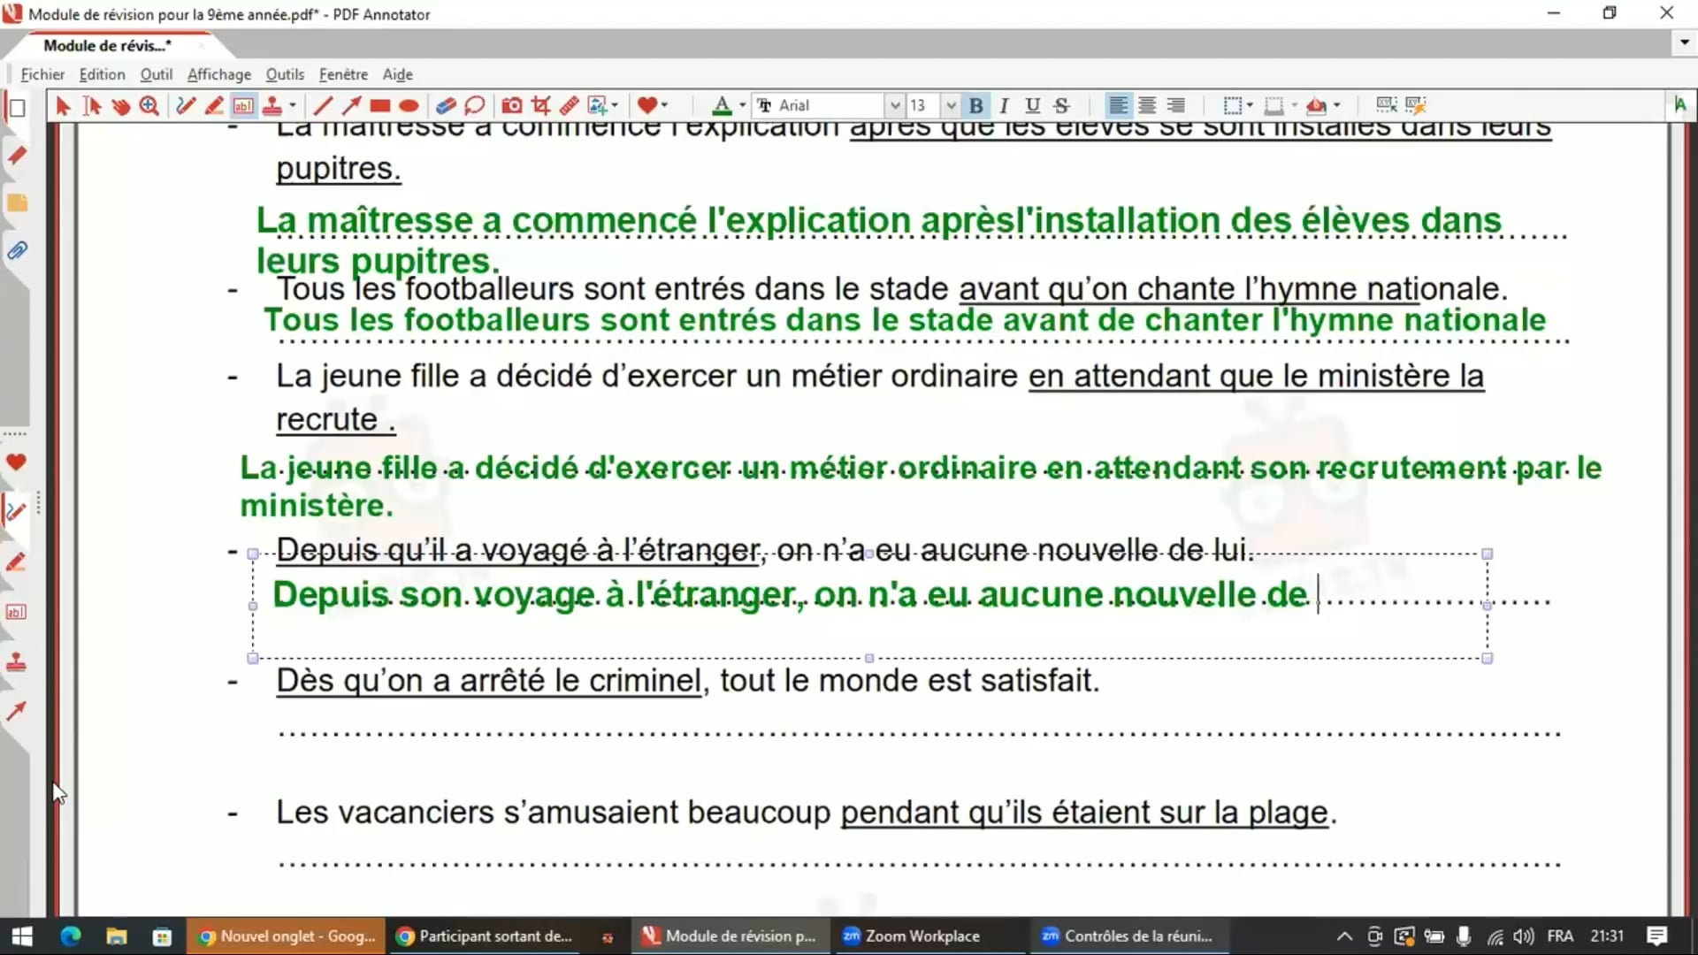
Task: Expand the Favorites heart dropdown arrow
Action: tap(664, 105)
